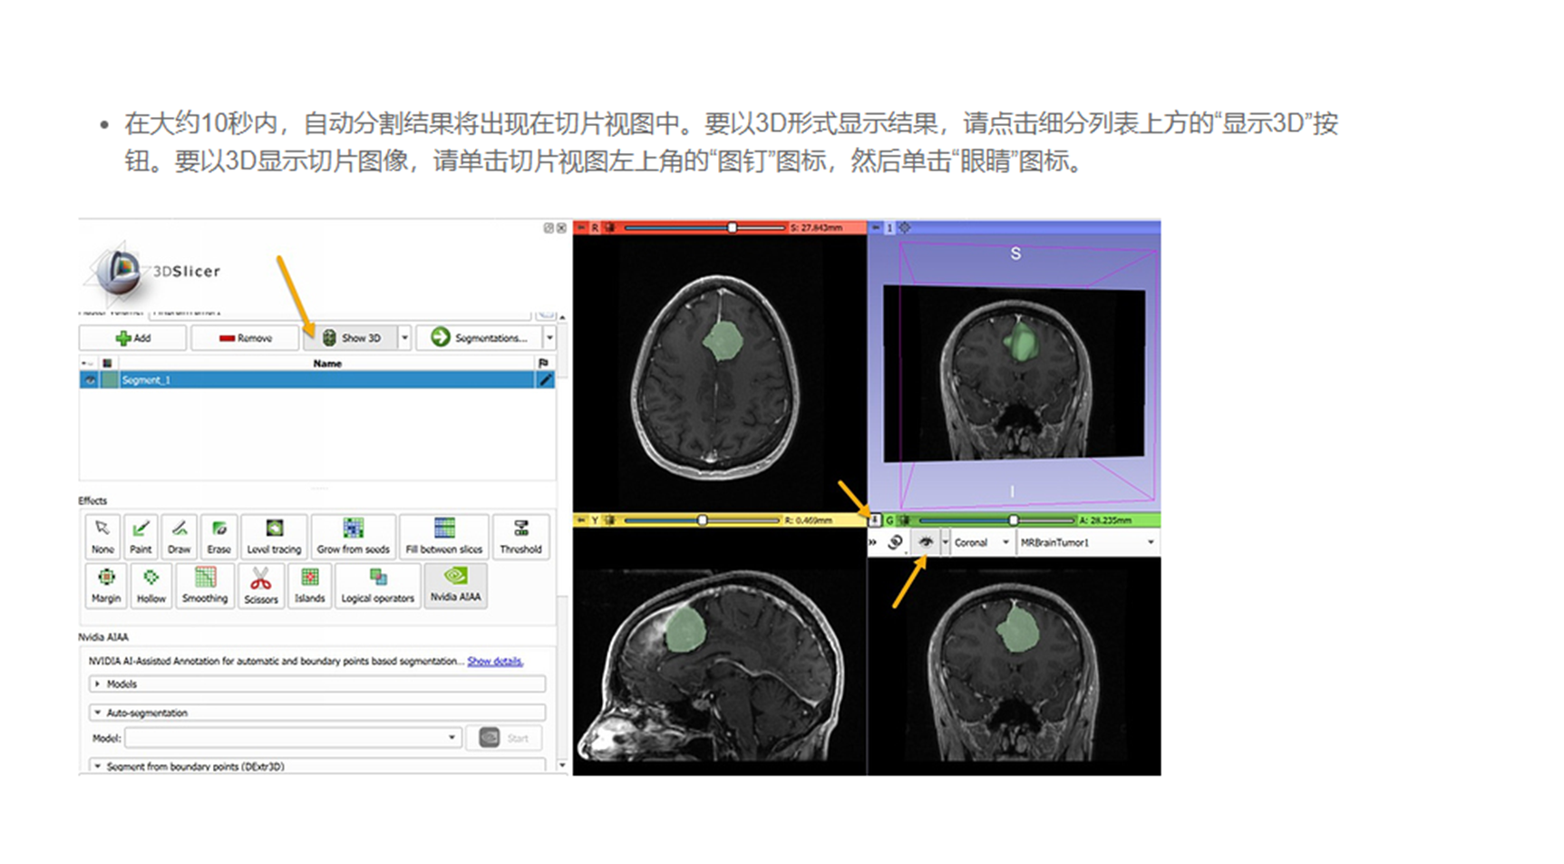Screen dimensions: 1564x864
Task: Click pencil edit icon on Segment_1 row
Action: (x=545, y=380)
